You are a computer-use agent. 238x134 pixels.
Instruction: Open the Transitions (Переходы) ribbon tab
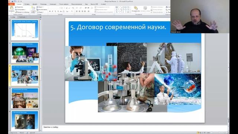pos(44,4)
